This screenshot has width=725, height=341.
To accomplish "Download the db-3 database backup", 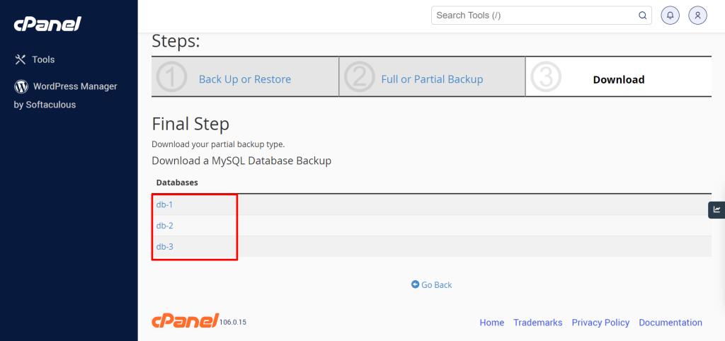I will [164, 247].
